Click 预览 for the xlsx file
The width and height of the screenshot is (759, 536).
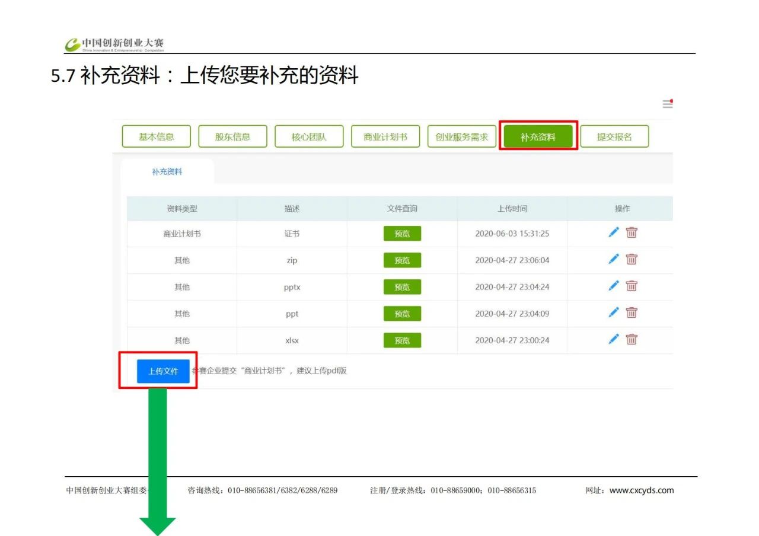(x=402, y=340)
